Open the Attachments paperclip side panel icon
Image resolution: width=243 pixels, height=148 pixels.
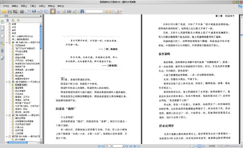[x=2, y=51]
